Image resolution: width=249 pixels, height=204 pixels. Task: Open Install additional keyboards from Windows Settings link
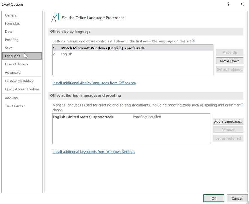(93, 151)
